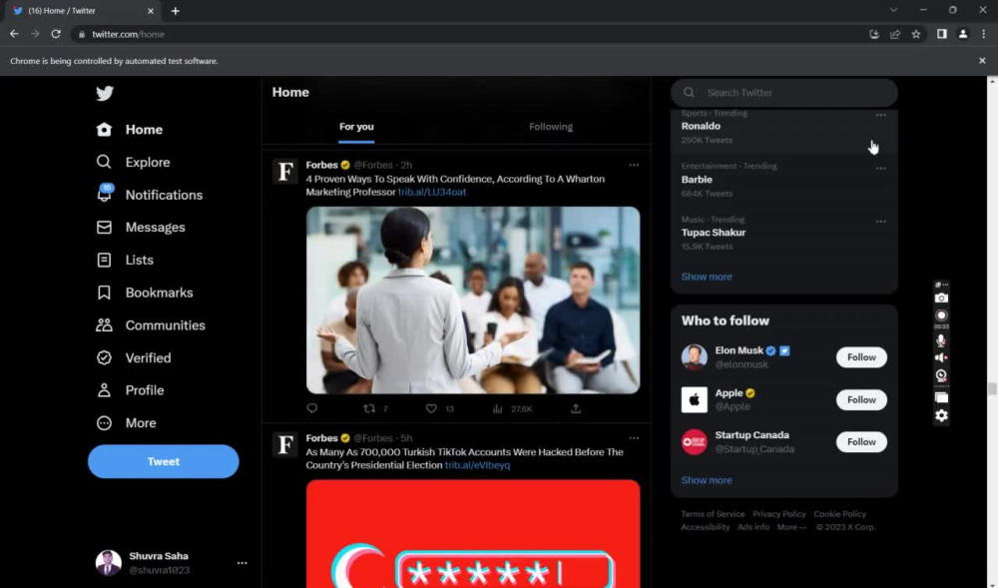The height and width of the screenshot is (588, 998).
Task: Click the recorder record button
Action: pos(941,315)
